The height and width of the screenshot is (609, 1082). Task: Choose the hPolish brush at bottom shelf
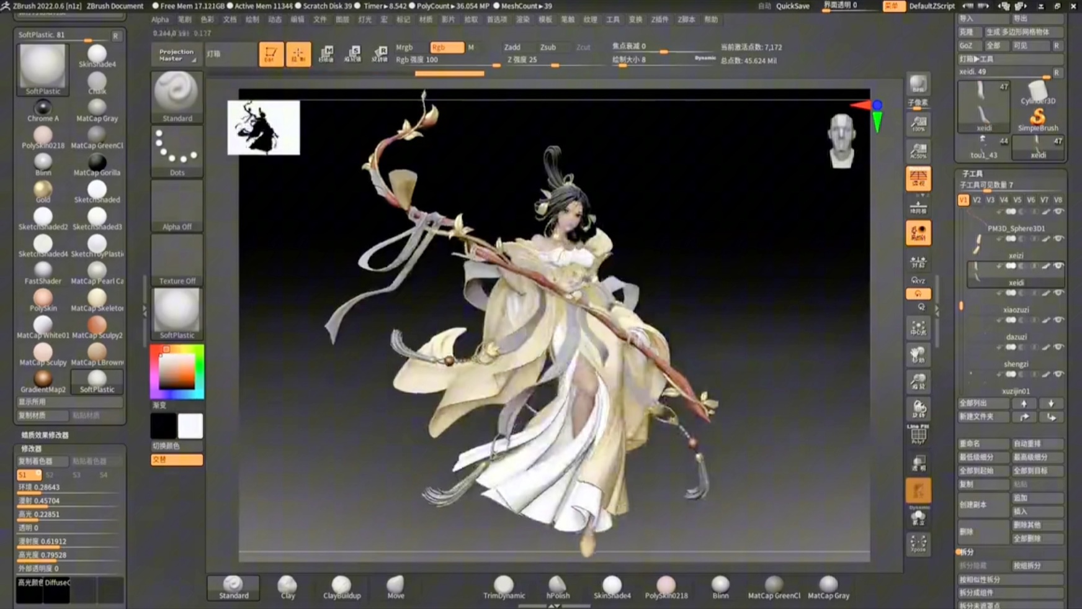558,587
